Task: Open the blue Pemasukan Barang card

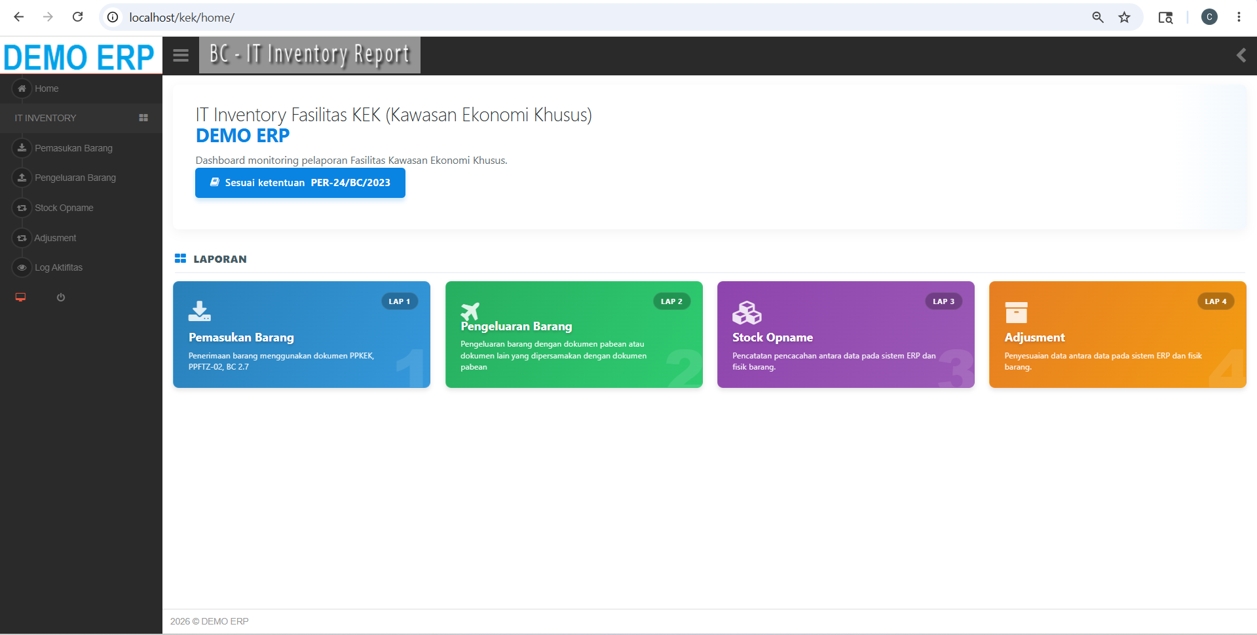Action: click(x=301, y=334)
